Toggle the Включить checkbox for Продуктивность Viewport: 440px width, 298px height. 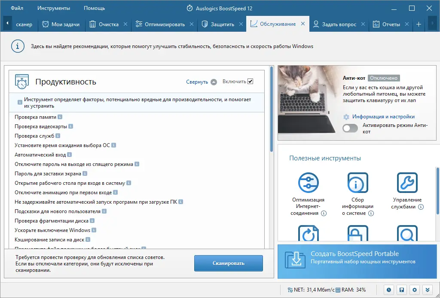click(x=251, y=81)
